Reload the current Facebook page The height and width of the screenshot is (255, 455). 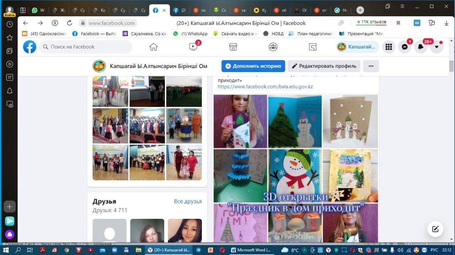click(x=70, y=23)
